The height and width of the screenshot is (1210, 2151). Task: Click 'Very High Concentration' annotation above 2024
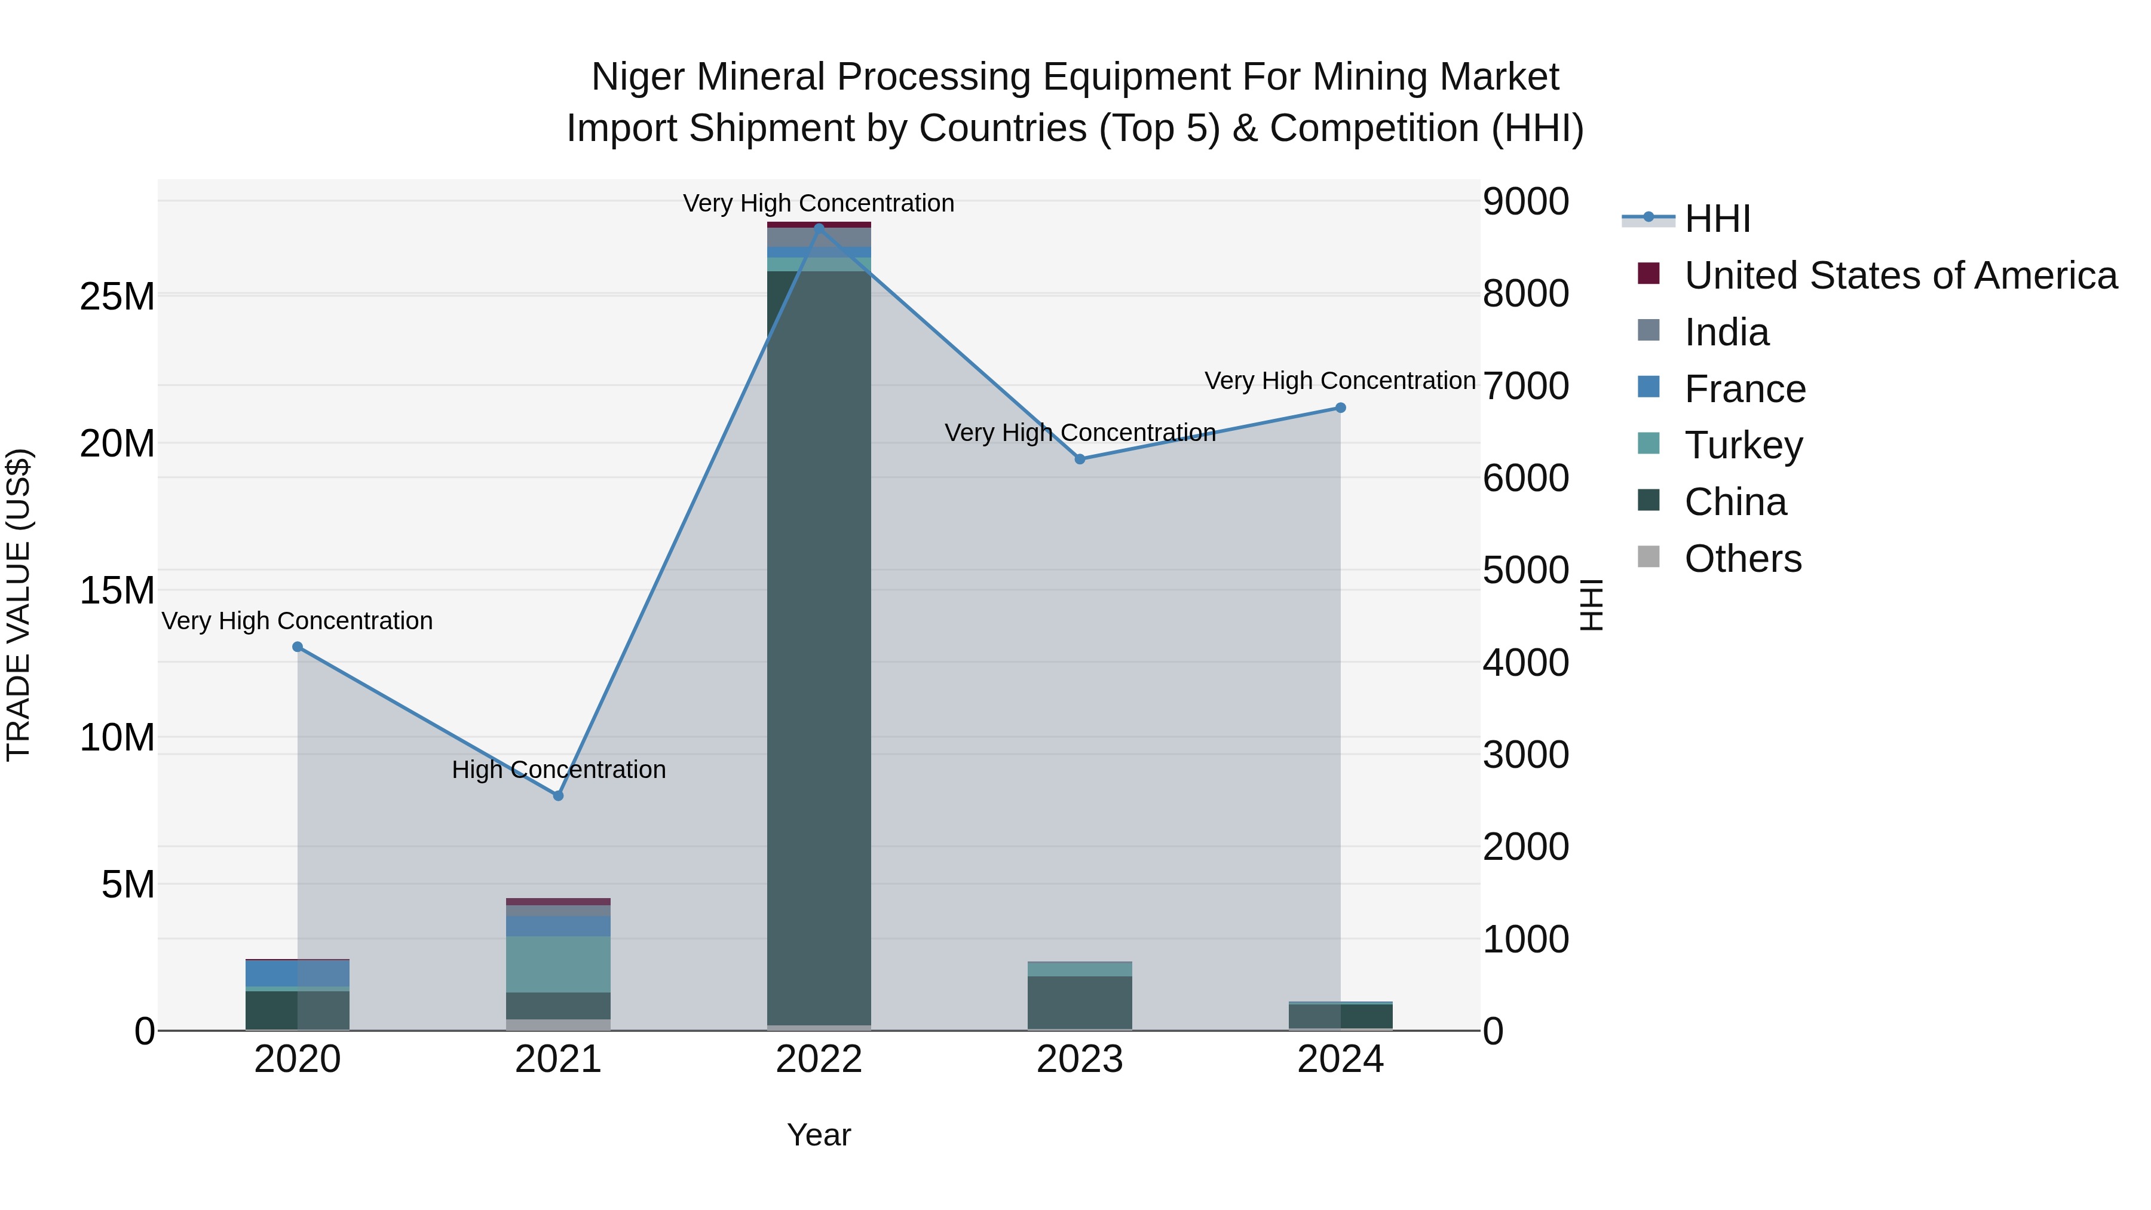pyautogui.click(x=1340, y=381)
